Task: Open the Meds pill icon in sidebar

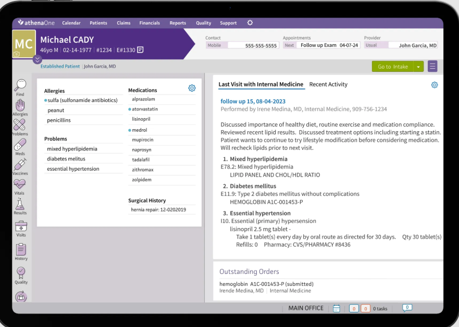Action: [x=20, y=145]
